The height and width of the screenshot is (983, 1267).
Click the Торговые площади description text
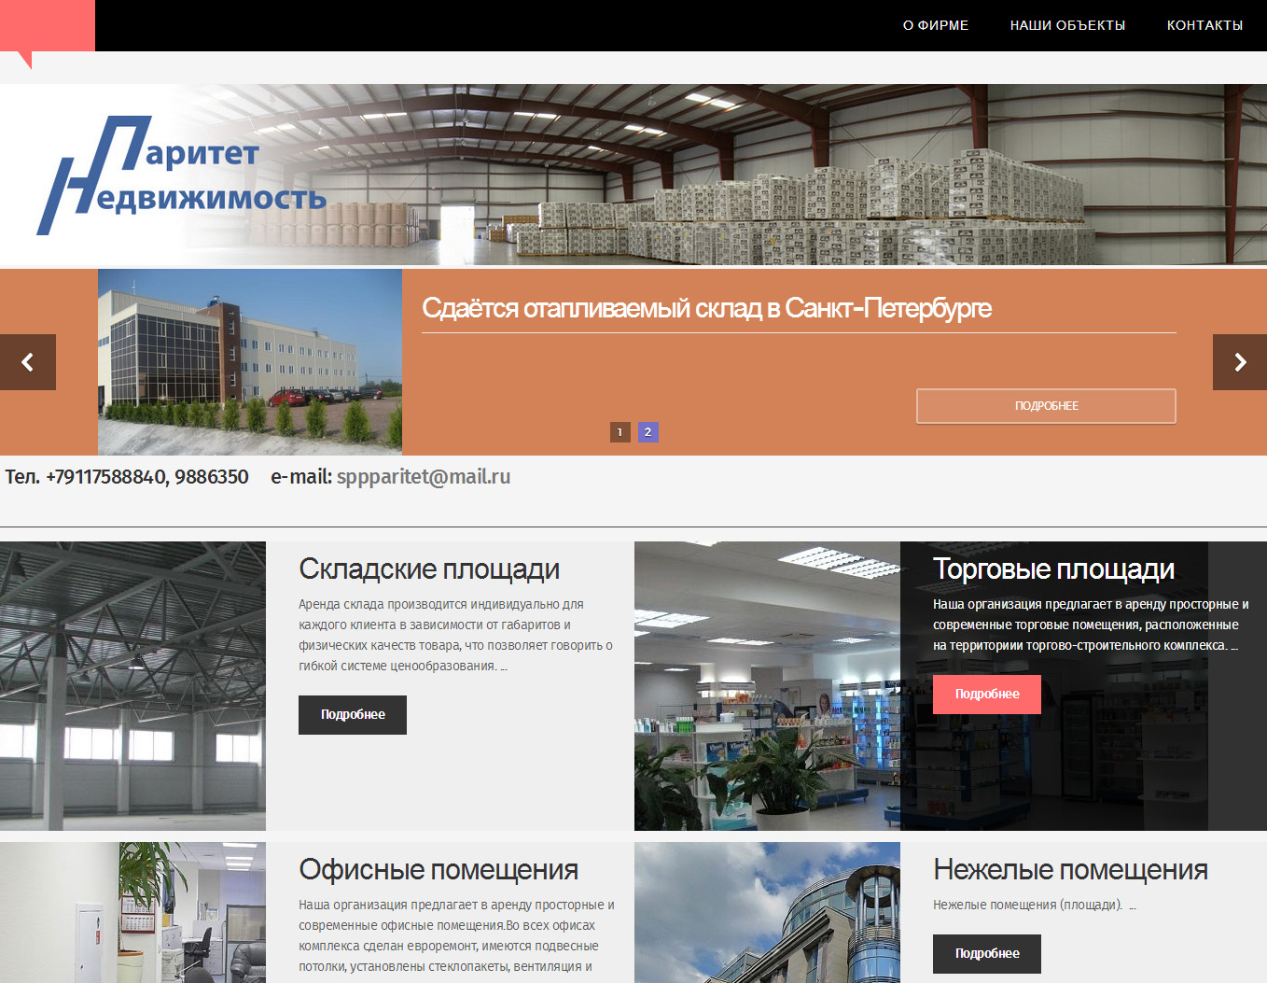pyautogui.click(x=1091, y=625)
